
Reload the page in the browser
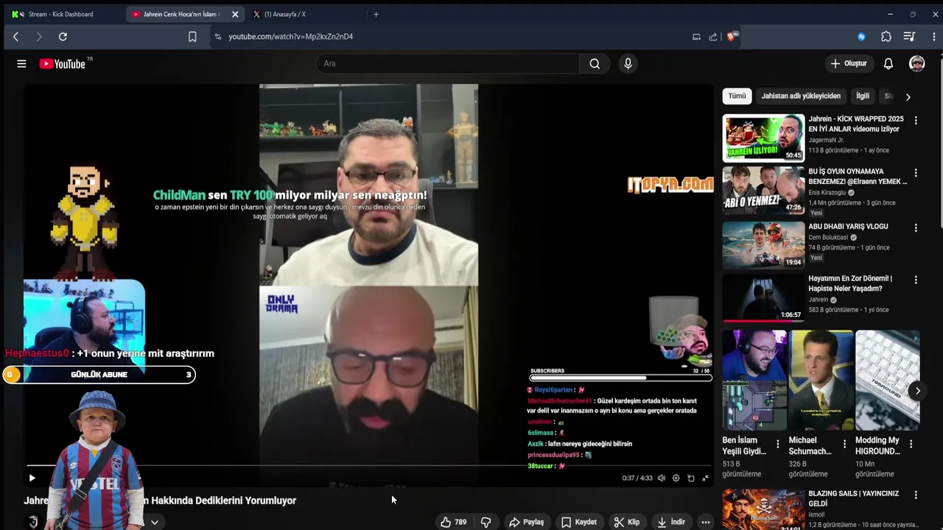point(63,36)
